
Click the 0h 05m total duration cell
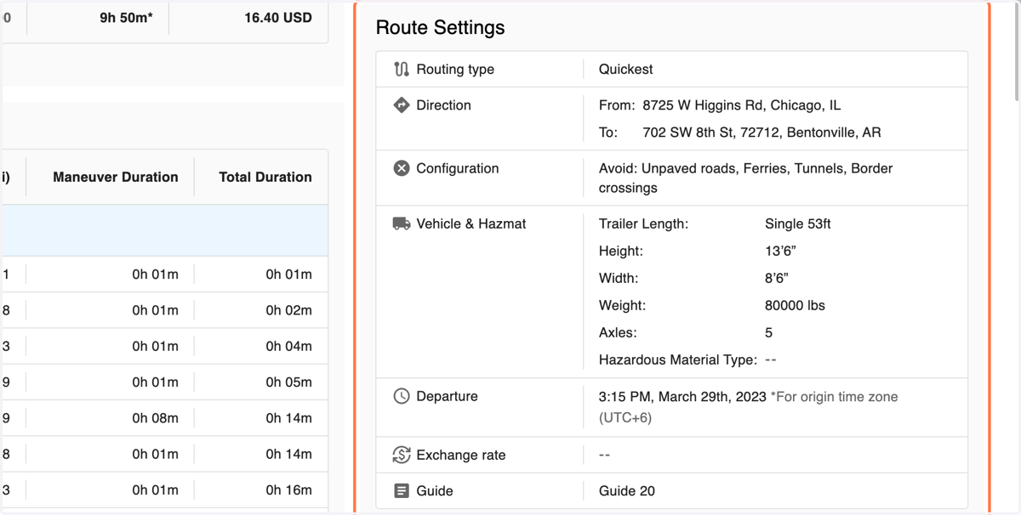pyautogui.click(x=289, y=382)
